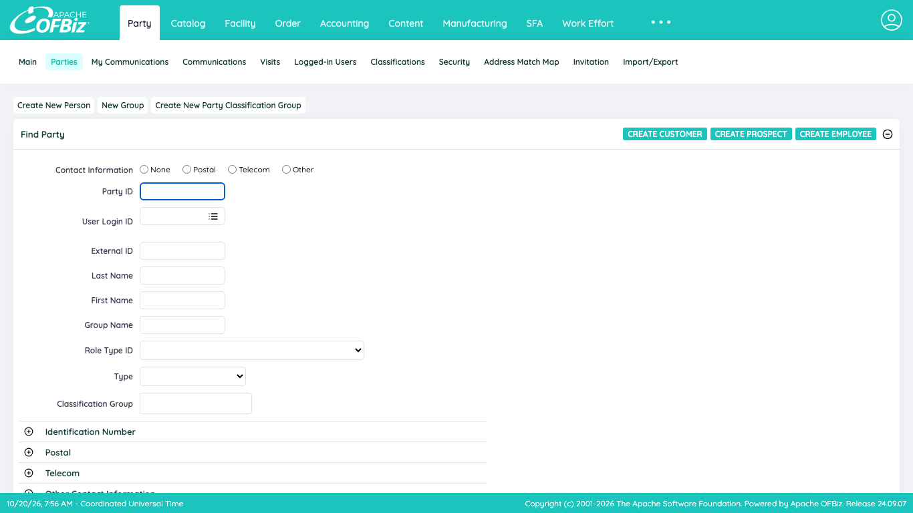Go to the Accounting application tab
This screenshot has width=913, height=513.
tap(344, 23)
